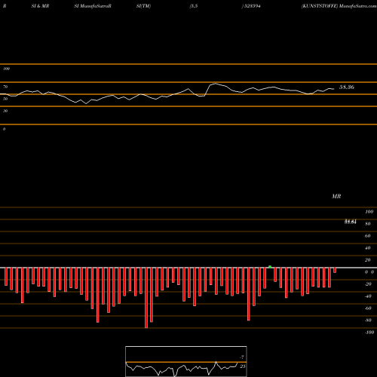Viewport: 377px width, 377px height.
Task: Click the stock code 523594 in header
Action: pyautogui.click(x=252, y=6)
